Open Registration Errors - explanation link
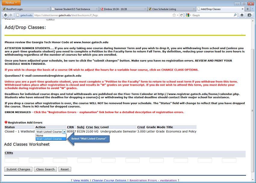The height and width of the screenshot is (183, 256). click(153, 181)
